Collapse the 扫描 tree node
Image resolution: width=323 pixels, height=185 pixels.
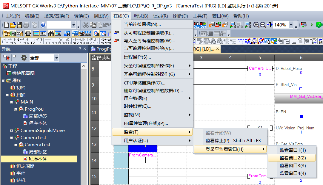pyautogui.click(x=7, y=95)
